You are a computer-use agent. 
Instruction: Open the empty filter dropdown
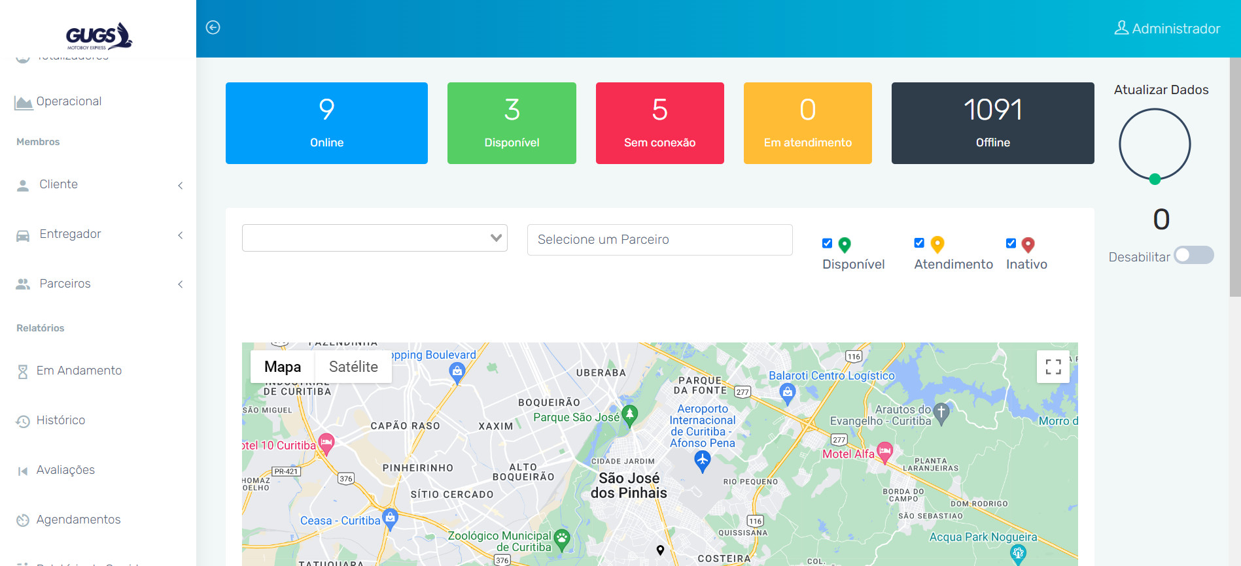pos(374,239)
